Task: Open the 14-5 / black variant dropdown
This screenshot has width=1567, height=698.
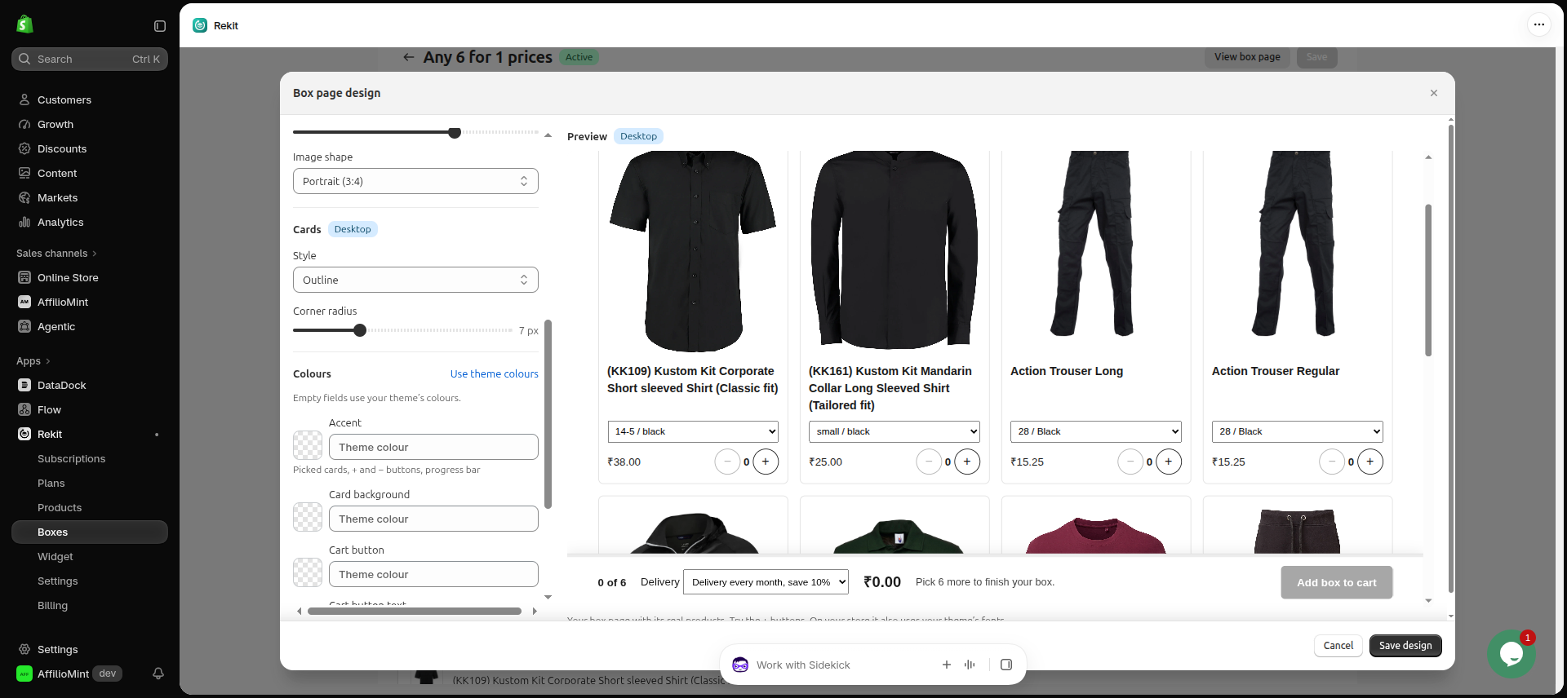Action: (x=693, y=431)
